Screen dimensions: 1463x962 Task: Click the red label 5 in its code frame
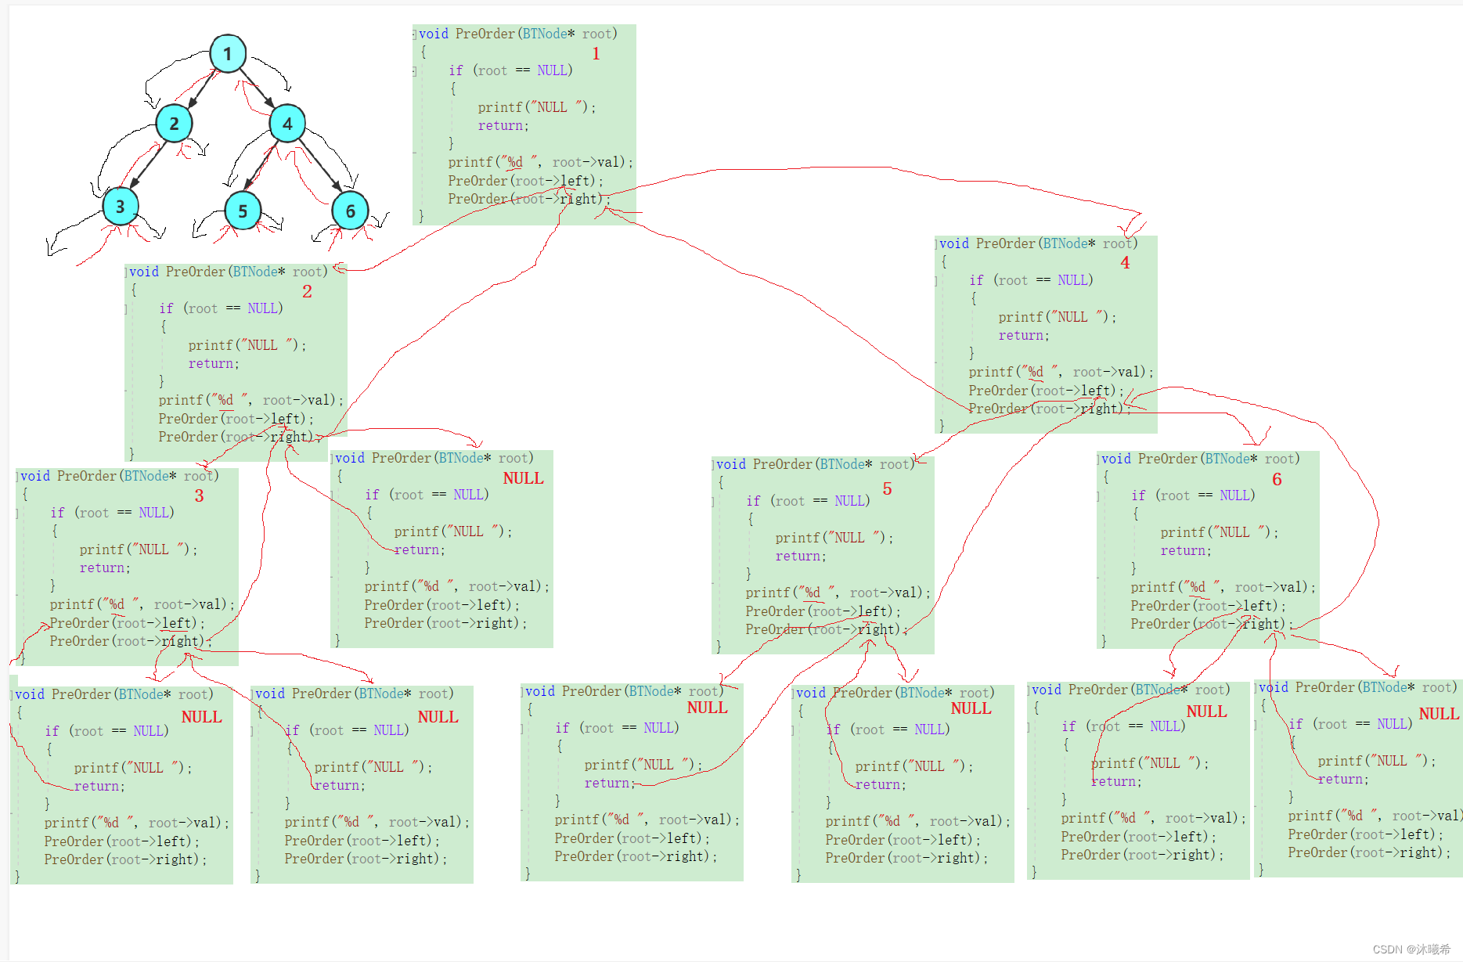tap(887, 488)
